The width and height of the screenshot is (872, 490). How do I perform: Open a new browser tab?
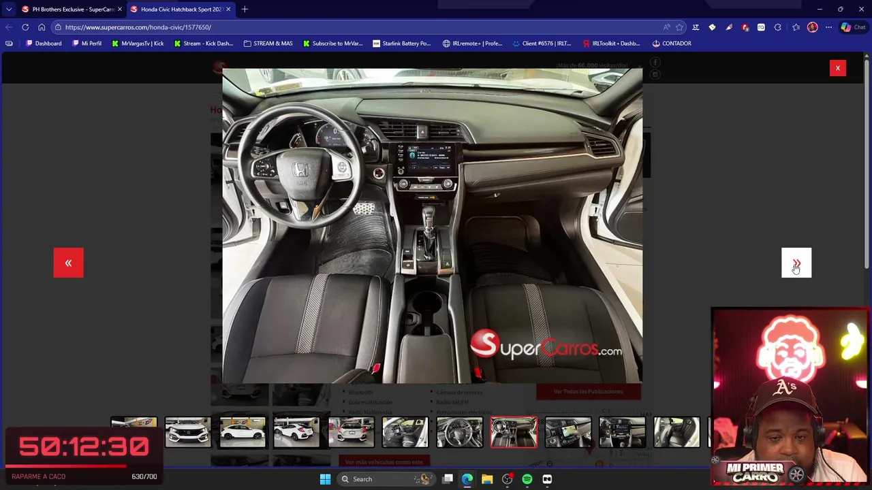pos(245,9)
